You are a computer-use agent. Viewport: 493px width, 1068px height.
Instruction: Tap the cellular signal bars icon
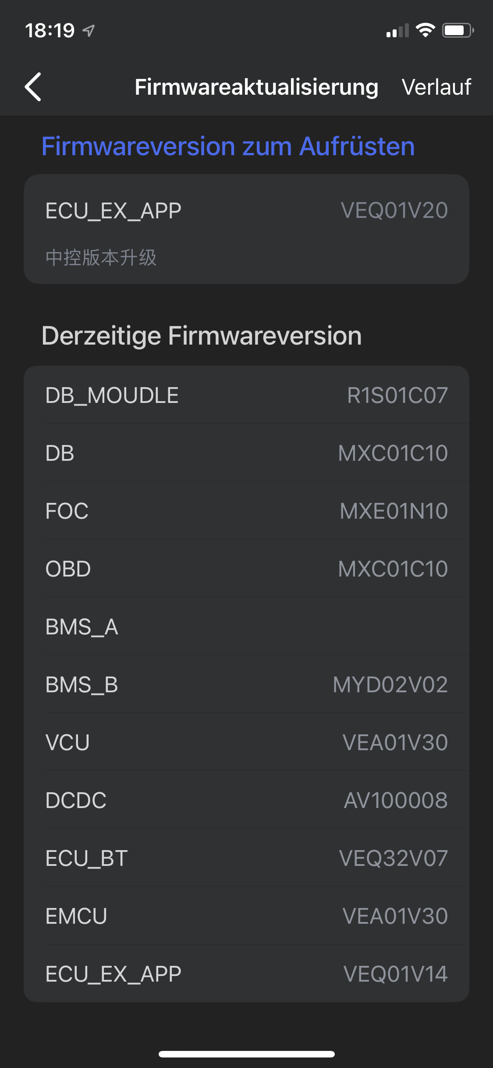(x=397, y=31)
